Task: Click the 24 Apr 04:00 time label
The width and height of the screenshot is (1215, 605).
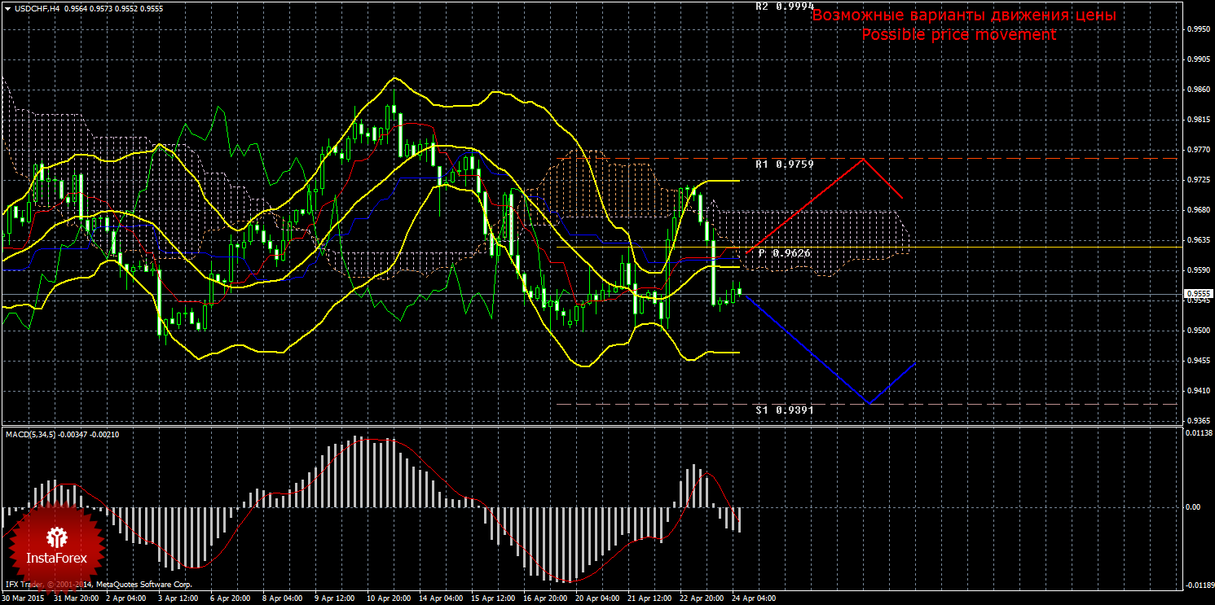Action: pos(754,598)
